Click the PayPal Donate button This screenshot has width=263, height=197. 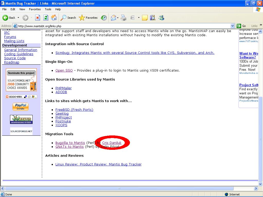(x=21, y=107)
